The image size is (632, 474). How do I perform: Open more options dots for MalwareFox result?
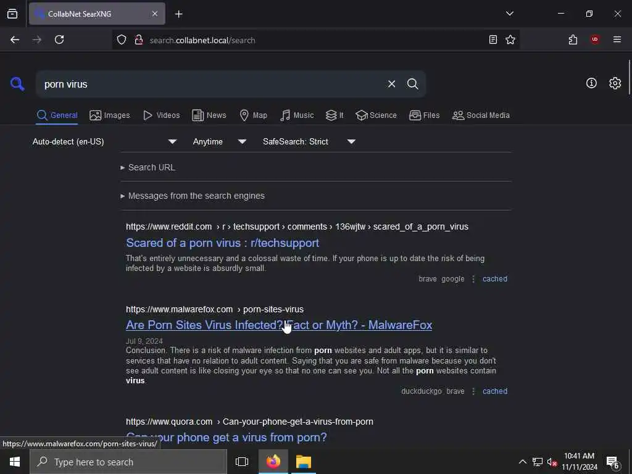(473, 391)
